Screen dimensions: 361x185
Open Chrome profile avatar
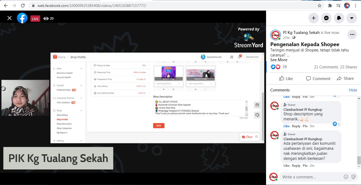point(347,5)
